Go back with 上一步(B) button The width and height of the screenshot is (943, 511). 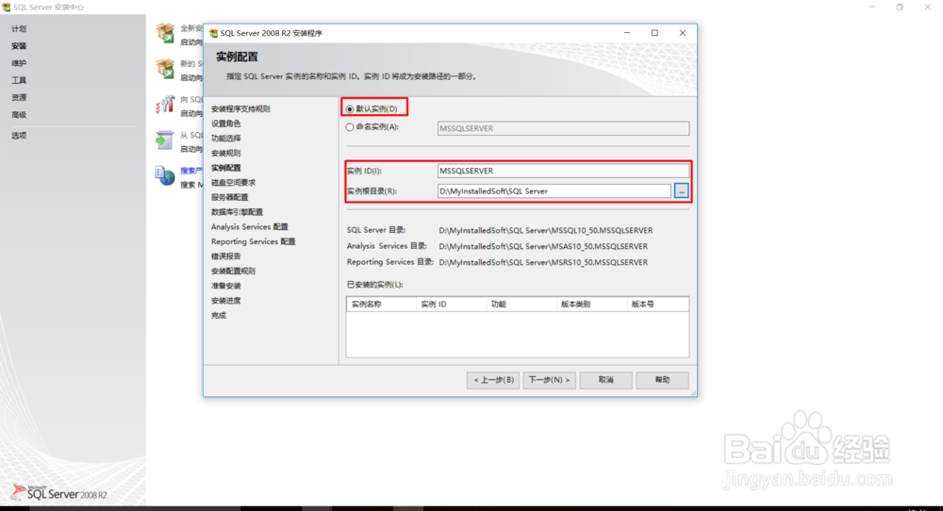point(493,380)
